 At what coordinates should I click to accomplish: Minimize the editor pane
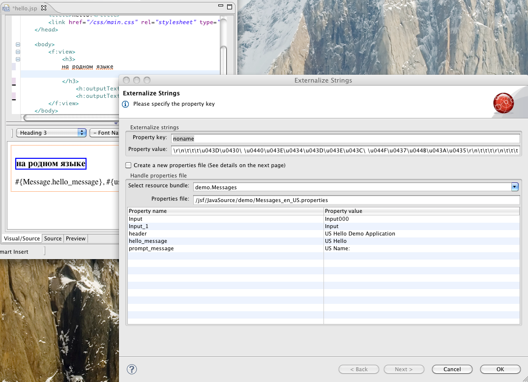click(220, 6)
